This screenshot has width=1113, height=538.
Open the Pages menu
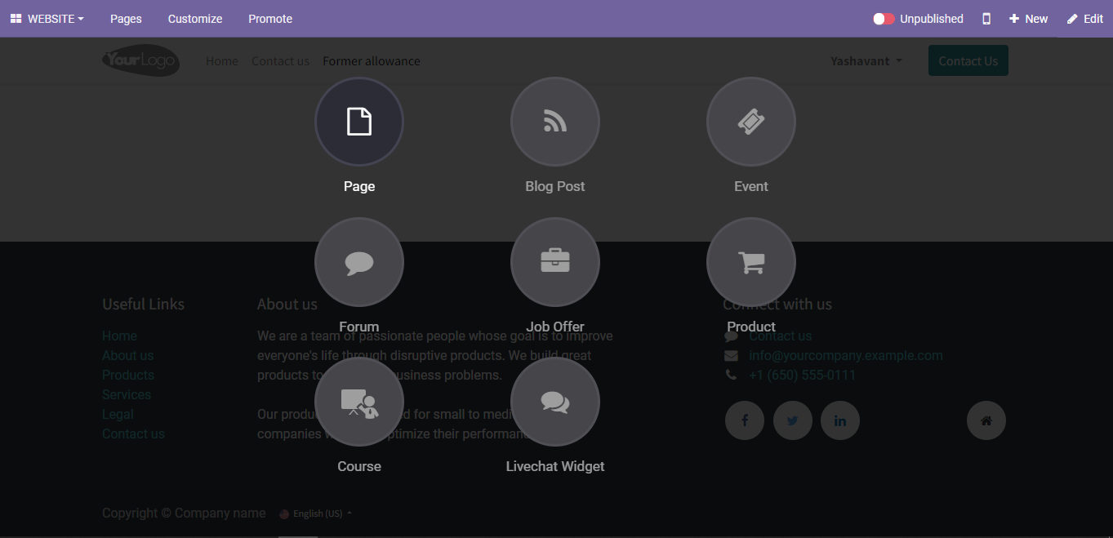point(126,19)
